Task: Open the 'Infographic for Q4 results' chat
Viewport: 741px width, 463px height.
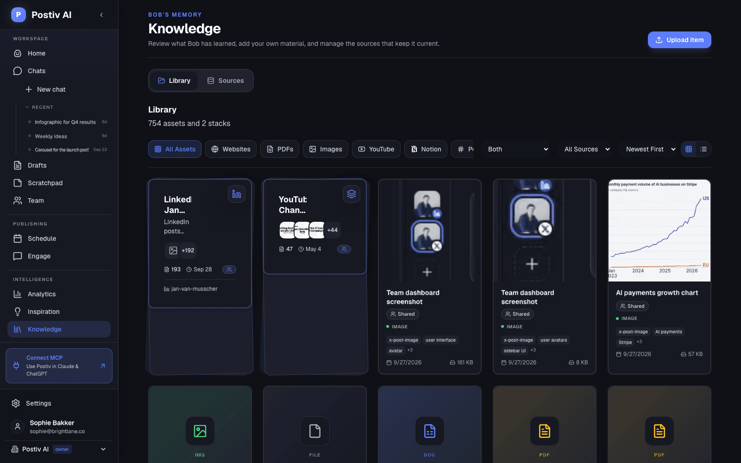Action: tap(67, 122)
